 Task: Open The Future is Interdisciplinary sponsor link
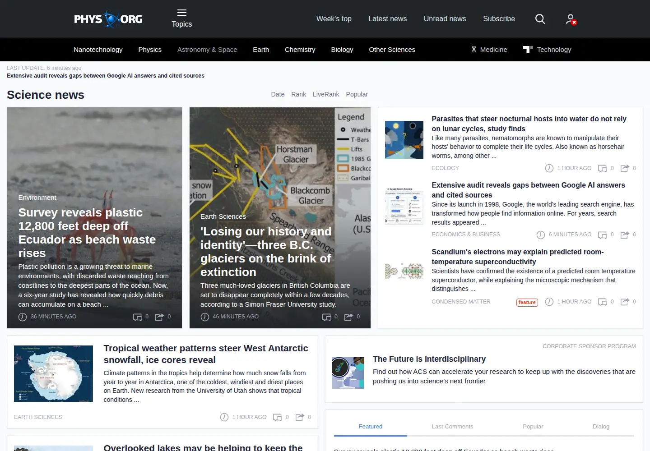[x=429, y=359]
